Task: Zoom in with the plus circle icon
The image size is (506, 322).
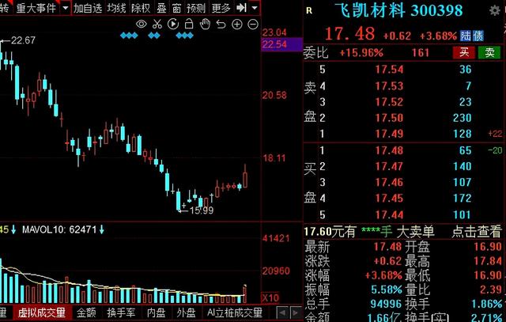Action: pos(237,25)
